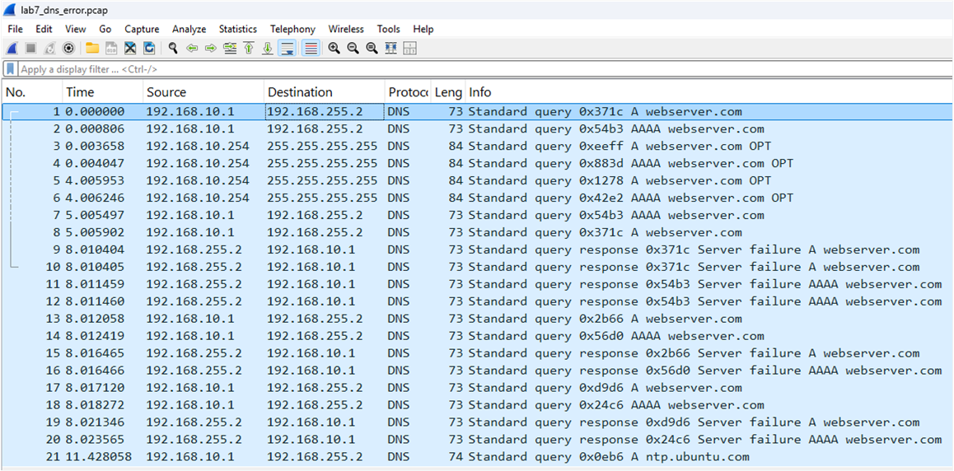954x471 pixels.
Task: Start capturing packets with the shark fin icon
Action: (12, 49)
